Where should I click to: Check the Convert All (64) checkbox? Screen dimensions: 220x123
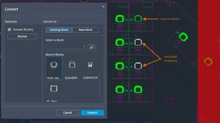pyautogui.click(x=9, y=30)
